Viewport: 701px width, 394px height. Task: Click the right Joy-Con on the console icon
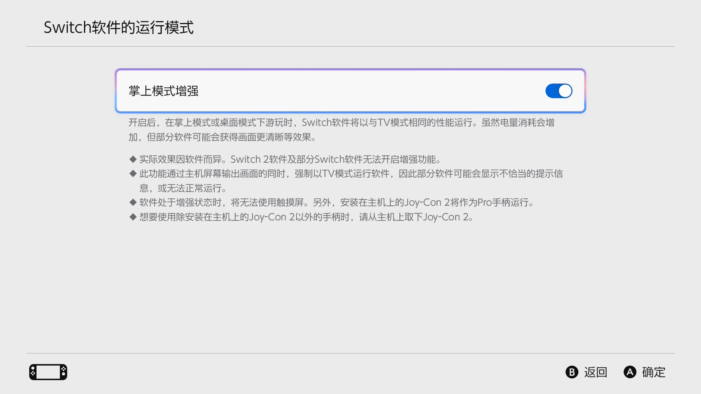click(64, 372)
